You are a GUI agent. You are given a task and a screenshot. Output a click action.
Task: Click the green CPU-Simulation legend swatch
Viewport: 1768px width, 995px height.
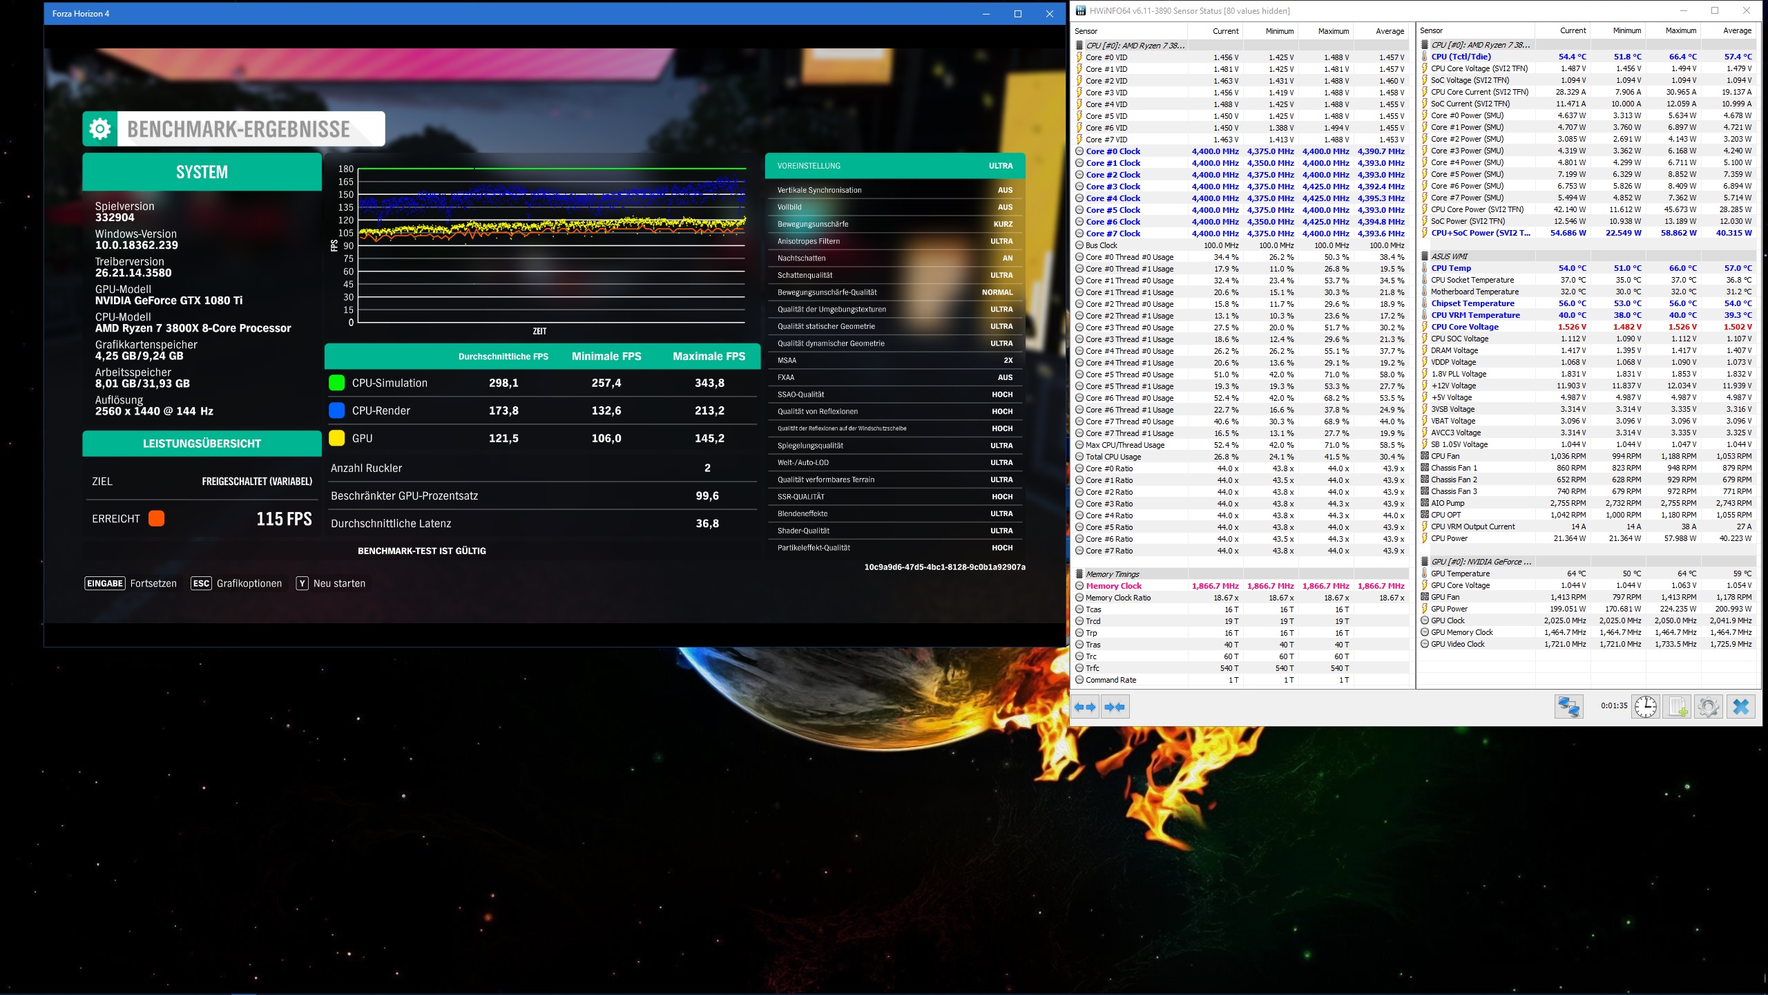(x=336, y=383)
